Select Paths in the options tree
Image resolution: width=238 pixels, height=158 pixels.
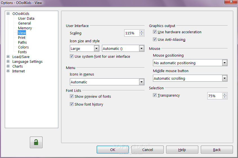pyautogui.click(x=22, y=42)
